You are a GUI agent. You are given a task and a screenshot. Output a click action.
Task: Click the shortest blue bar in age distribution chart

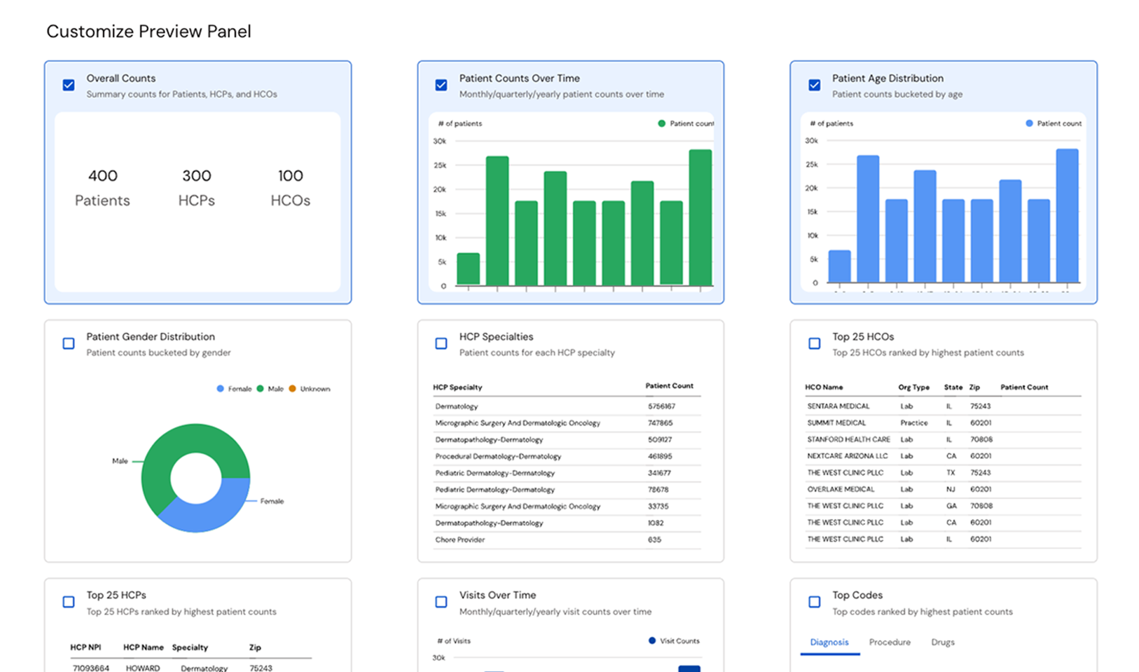tap(839, 266)
